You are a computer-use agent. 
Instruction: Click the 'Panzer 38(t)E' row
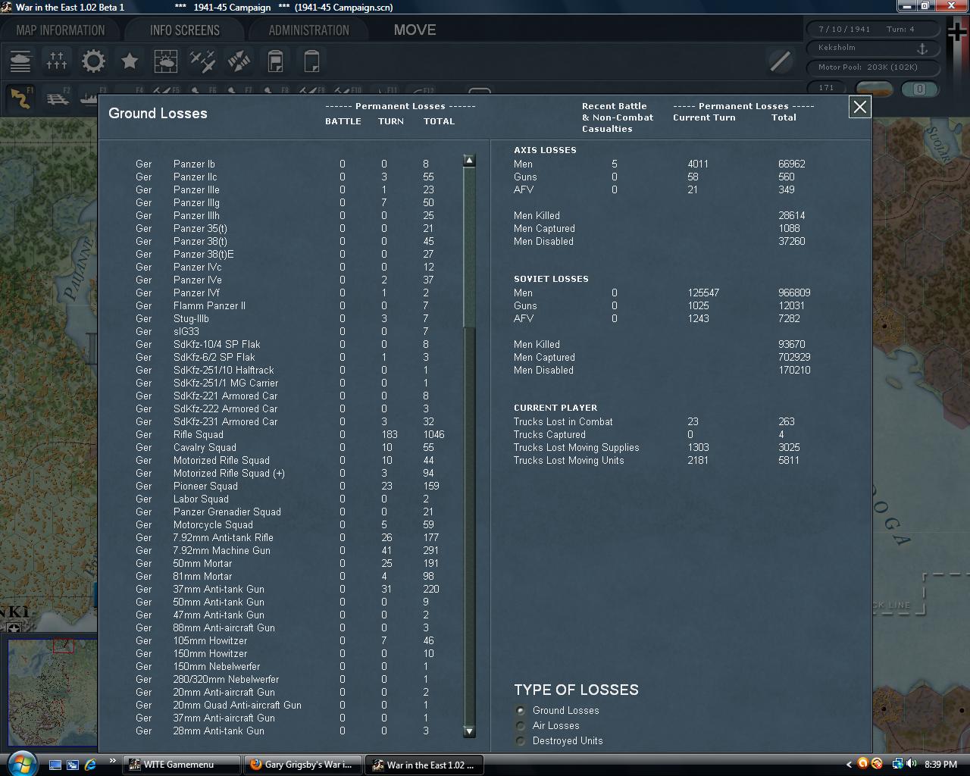[292, 255]
